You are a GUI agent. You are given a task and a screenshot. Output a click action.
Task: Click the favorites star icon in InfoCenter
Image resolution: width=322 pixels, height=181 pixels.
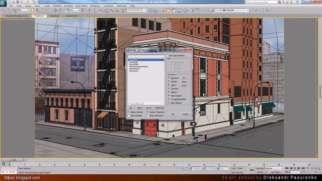[x=291, y=2]
